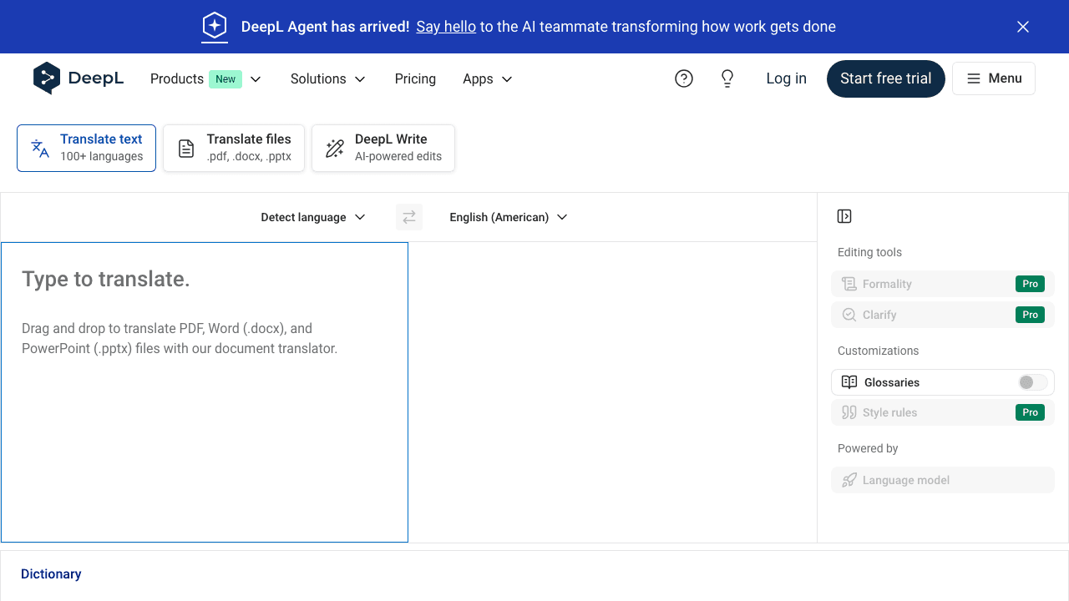Image resolution: width=1069 pixels, height=601 pixels.
Task: Open the Pricing page
Action: click(415, 78)
